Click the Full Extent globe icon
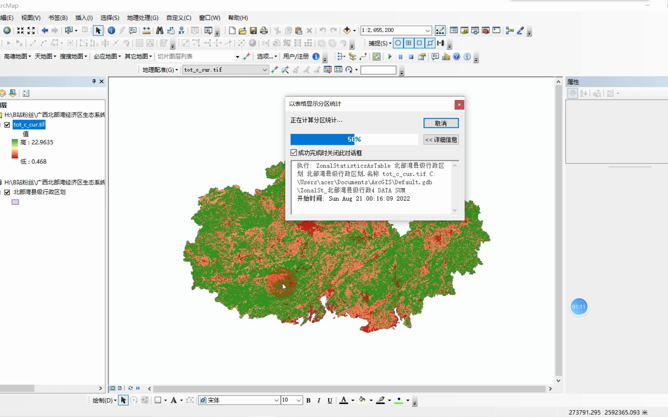Image resolution: width=668 pixels, height=417 pixels. click(x=7, y=31)
